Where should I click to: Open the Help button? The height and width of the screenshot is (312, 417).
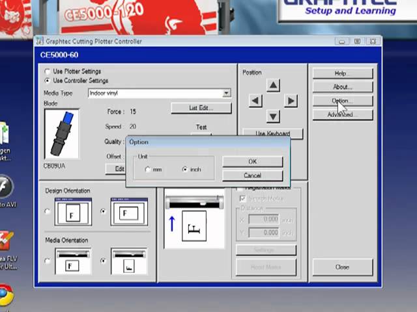[x=343, y=73]
